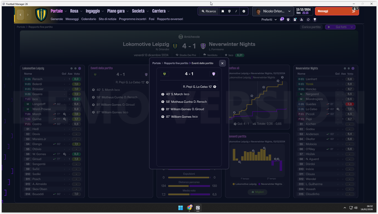Expand the Piano gara menu chevron

tap(128, 11)
